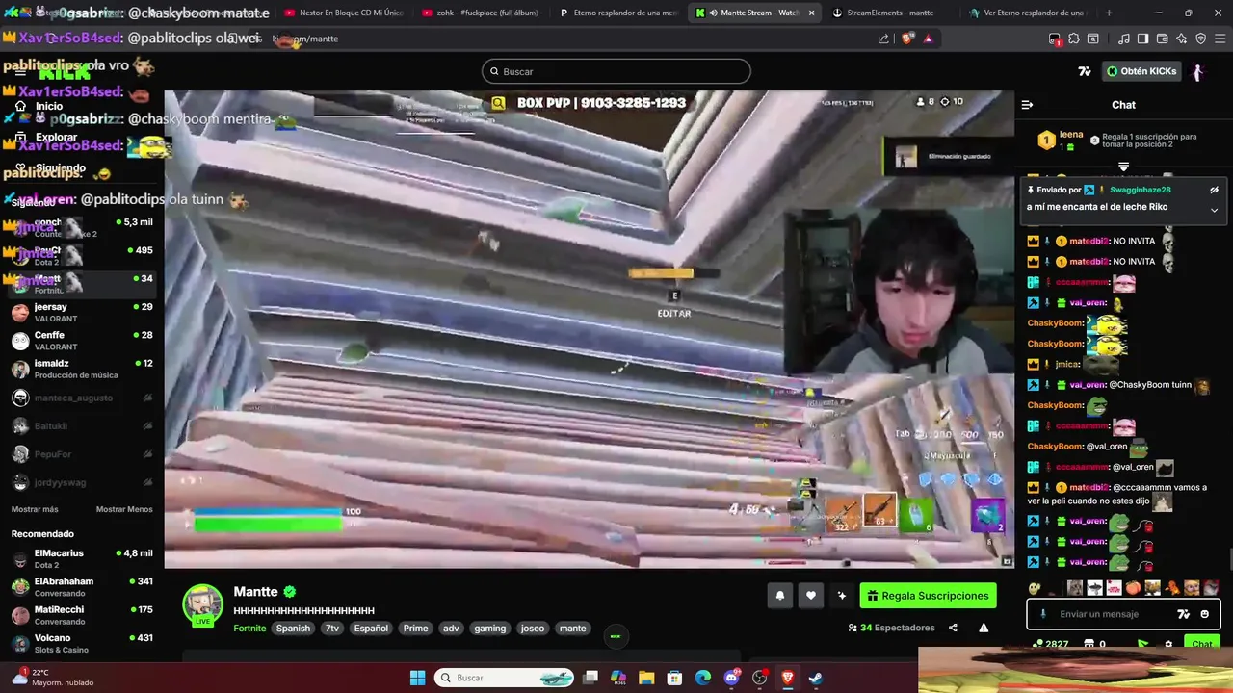Focus the Buscar search field on Kick
The width and height of the screenshot is (1233, 693).
(x=616, y=71)
